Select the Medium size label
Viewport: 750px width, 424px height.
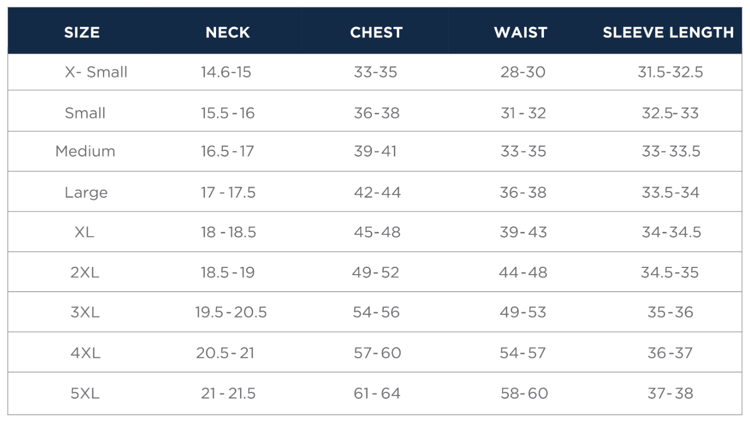point(85,151)
